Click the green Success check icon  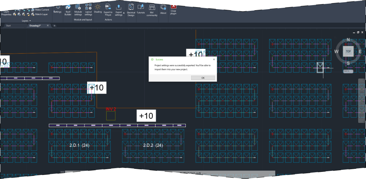pyautogui.click(x=152, y=59)
